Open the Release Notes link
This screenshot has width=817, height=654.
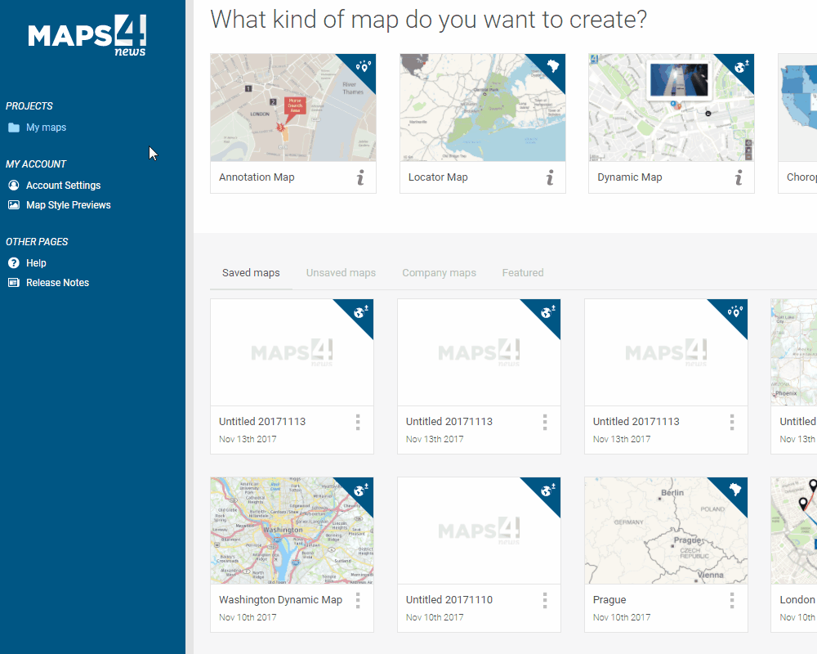[58, 283]
